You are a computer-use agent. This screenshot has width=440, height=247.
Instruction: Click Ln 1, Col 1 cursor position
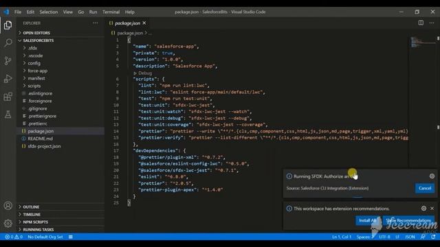pyautogui.click(x=342, y=237)
